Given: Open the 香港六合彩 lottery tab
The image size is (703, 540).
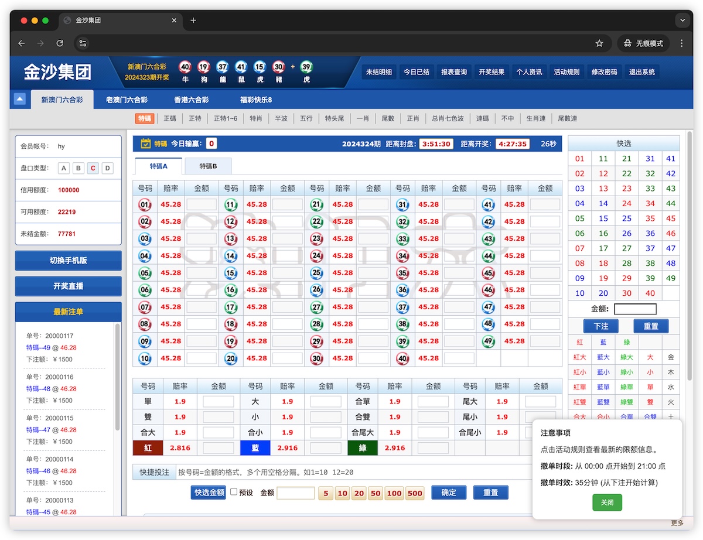Looking at the screenshot, I should 191,100.
